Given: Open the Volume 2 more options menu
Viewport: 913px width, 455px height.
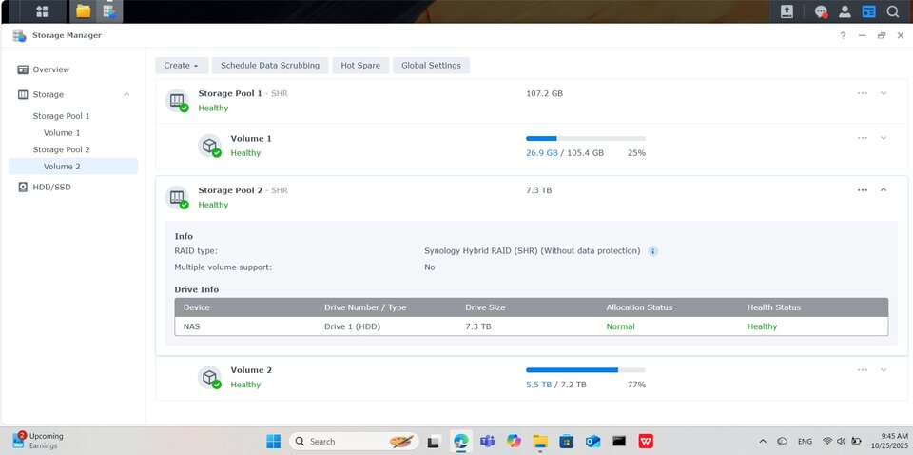Looking at the screenshot, I should (863, 370).
